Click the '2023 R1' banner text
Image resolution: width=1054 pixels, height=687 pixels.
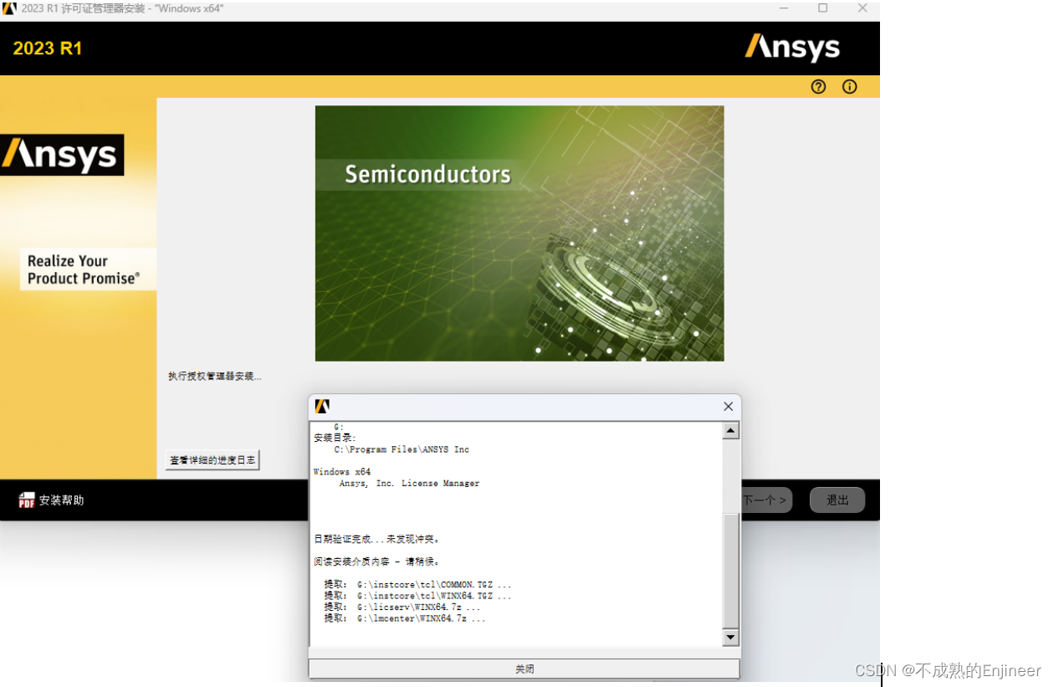click(48, 49)
